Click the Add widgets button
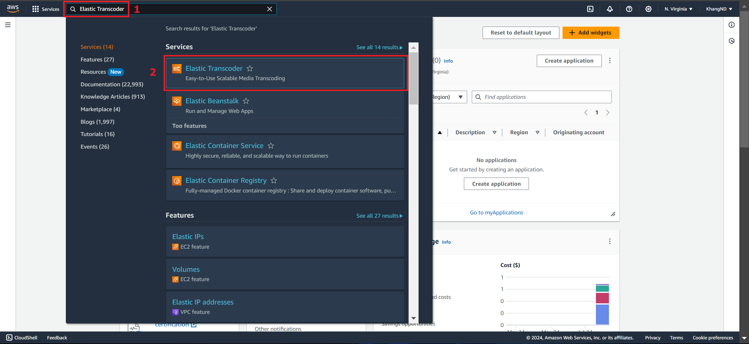This screenshot has height=344, width=749. point(591,33)
